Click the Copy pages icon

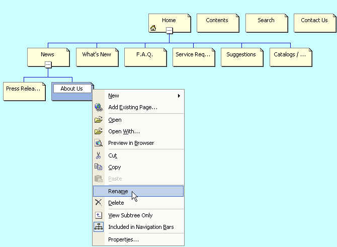coord(98,167)
